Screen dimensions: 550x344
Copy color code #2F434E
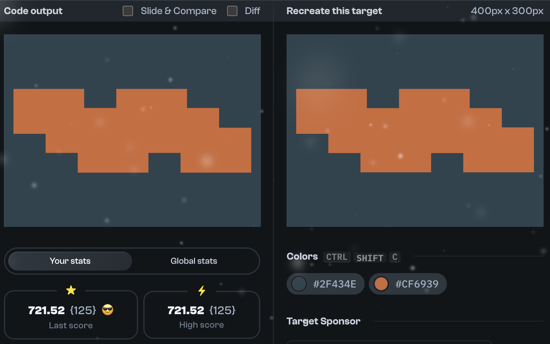click(x=334, y=284)
